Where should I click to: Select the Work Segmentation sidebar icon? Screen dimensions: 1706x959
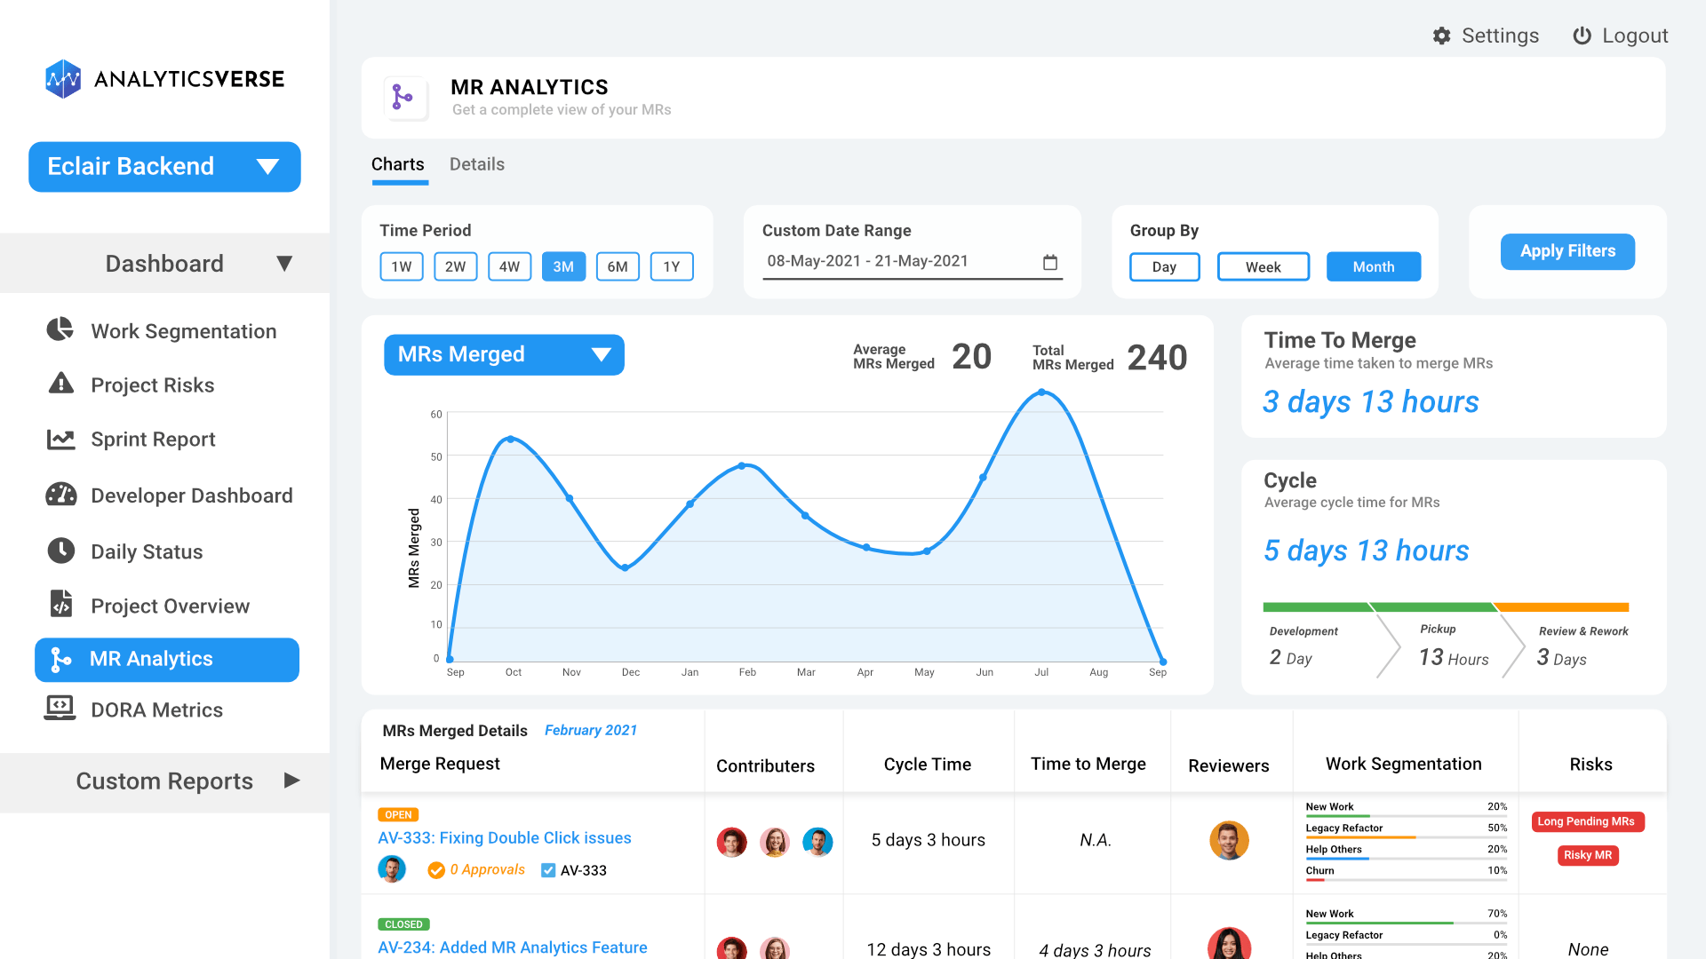(x=59, y=330)
